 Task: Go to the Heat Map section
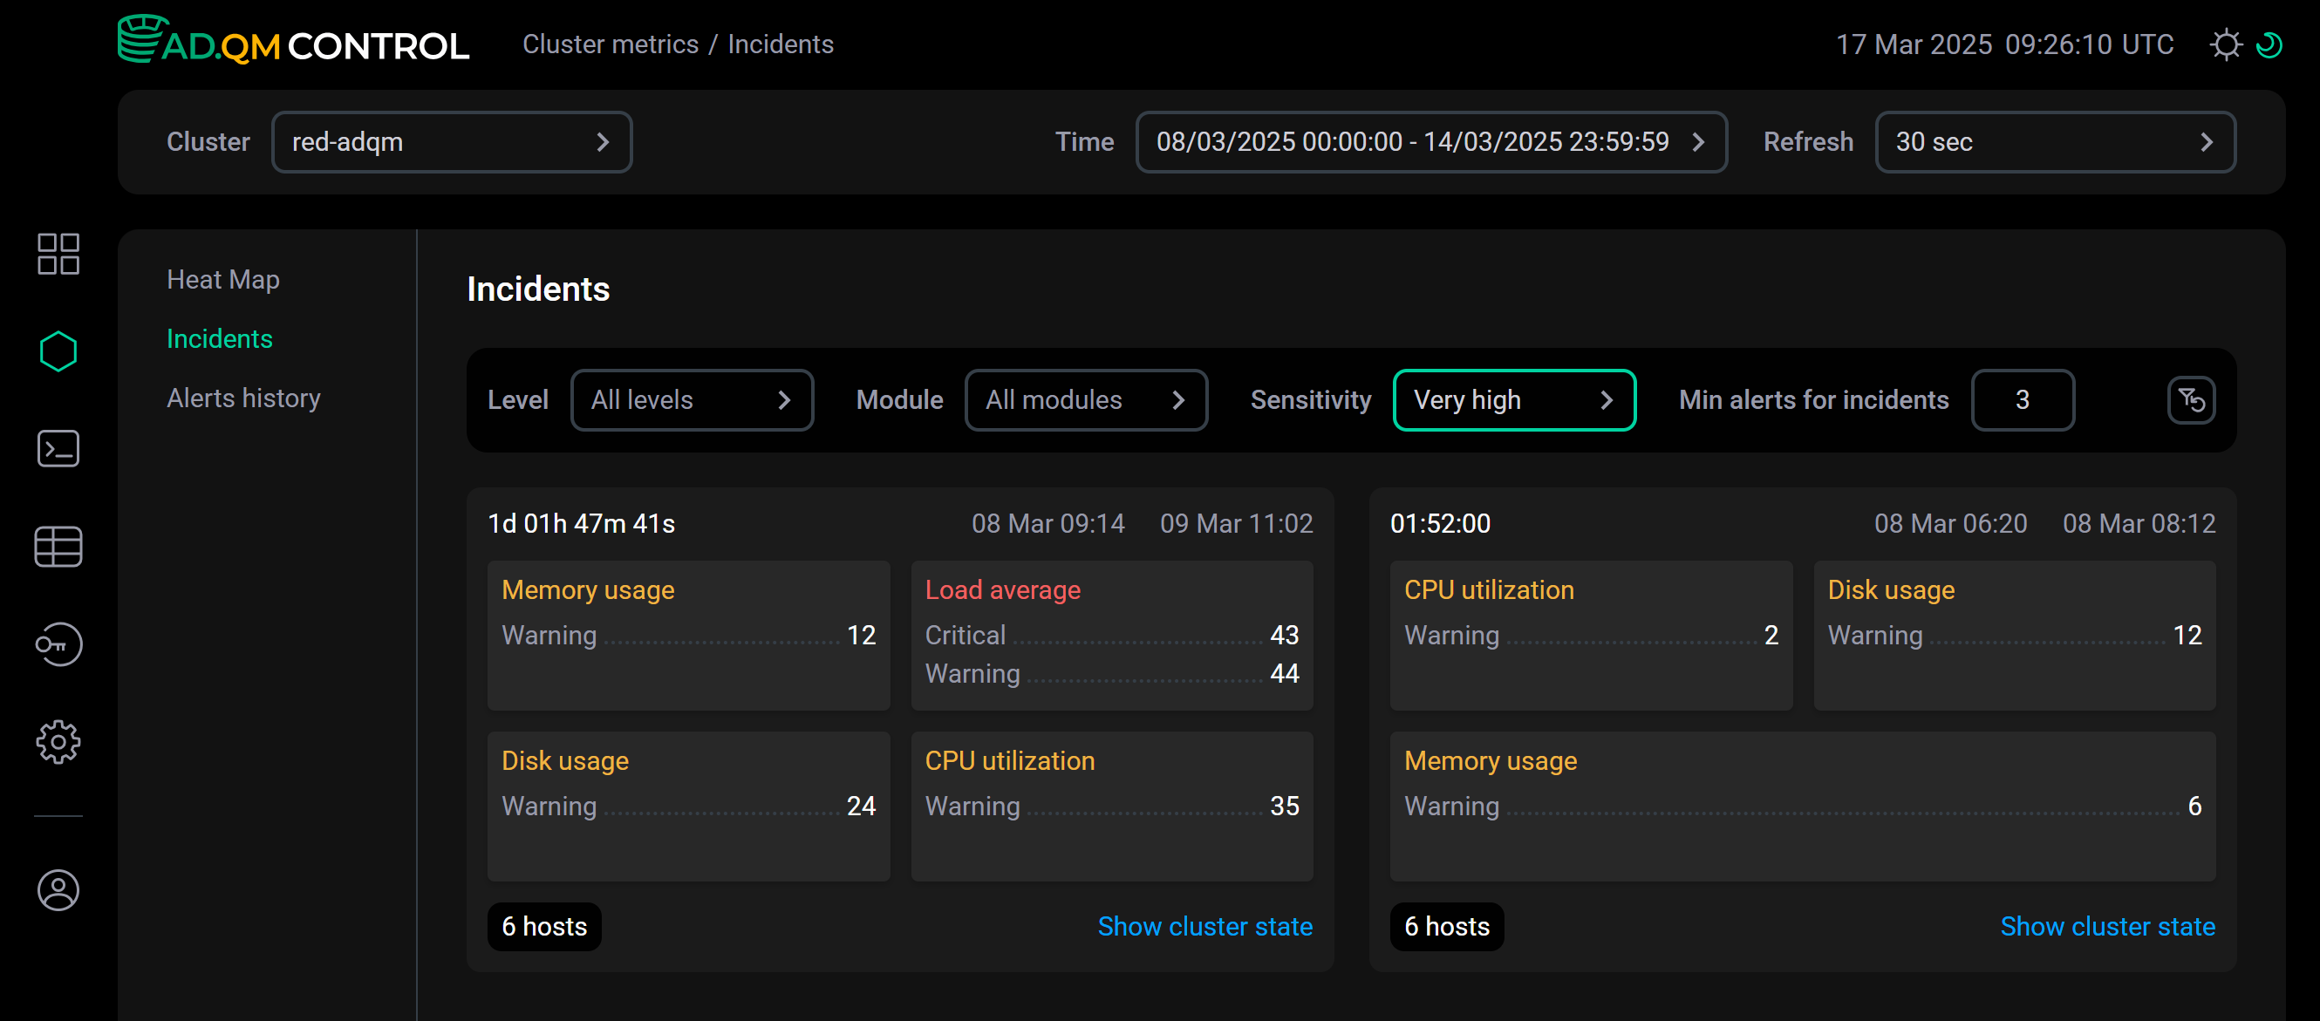coord(222,280)
